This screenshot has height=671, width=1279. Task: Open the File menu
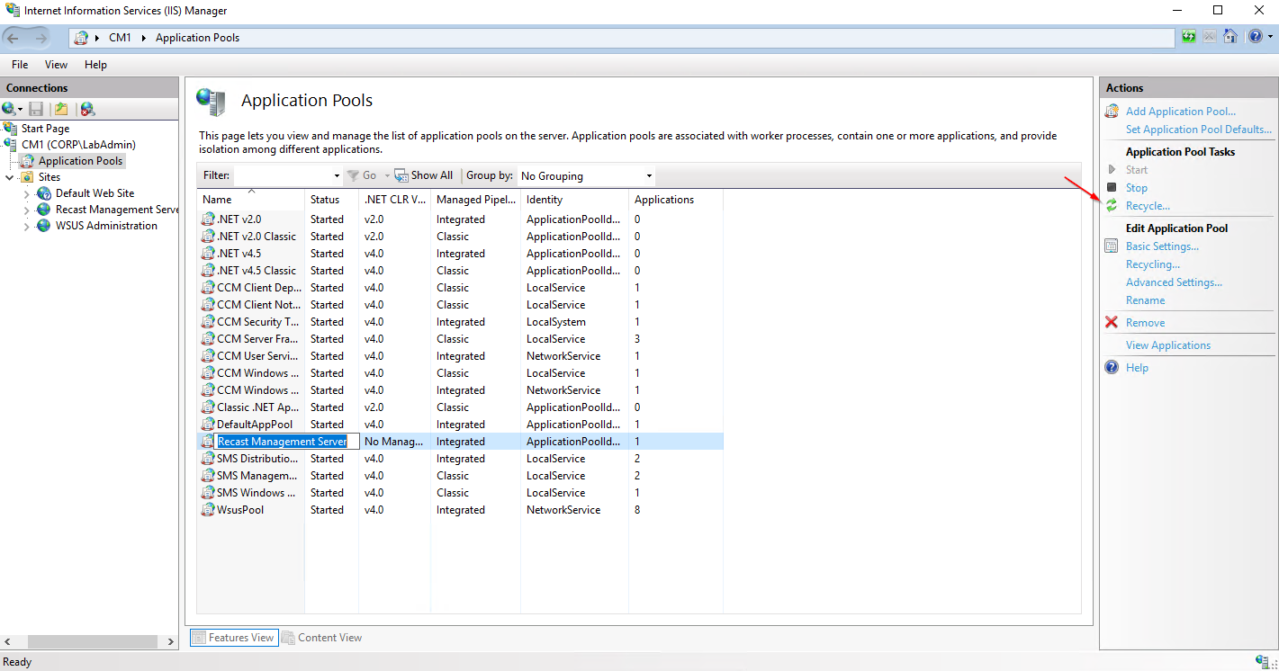(20, 65)
